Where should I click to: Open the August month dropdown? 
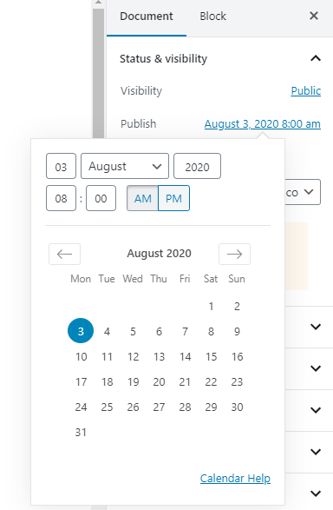(x=125, y=166)
